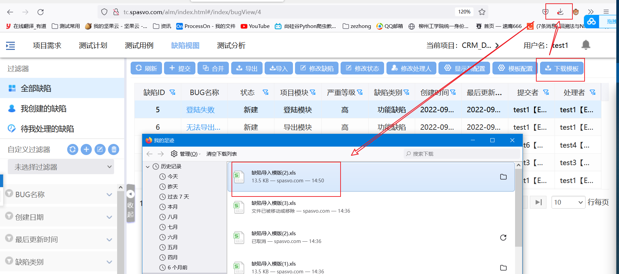Screen dimensions: 619x274
Task: Click the 下载模板 button
Action: point(562,68)
